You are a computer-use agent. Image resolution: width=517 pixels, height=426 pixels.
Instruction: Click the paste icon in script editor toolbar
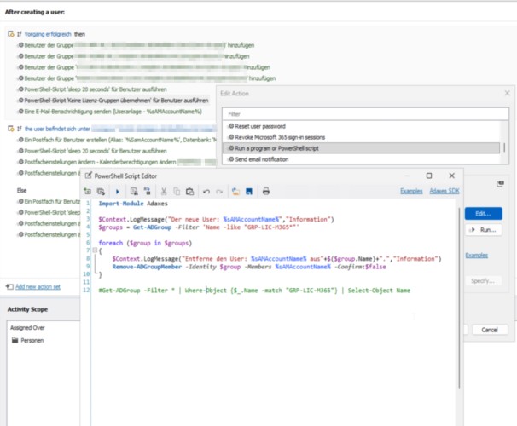pyautogui.click(x=189, y=191)
